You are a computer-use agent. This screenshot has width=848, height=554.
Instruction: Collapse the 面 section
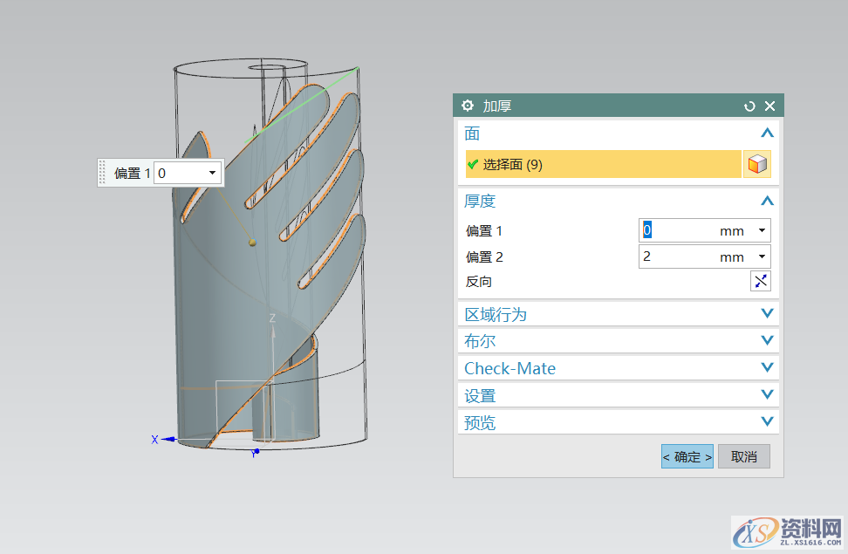pyautogui.click(x=767, y=133)
